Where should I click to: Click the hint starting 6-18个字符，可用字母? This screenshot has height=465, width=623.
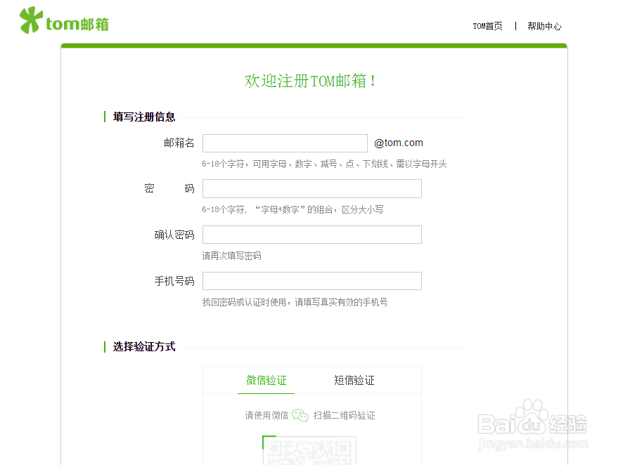pos(324,164)
